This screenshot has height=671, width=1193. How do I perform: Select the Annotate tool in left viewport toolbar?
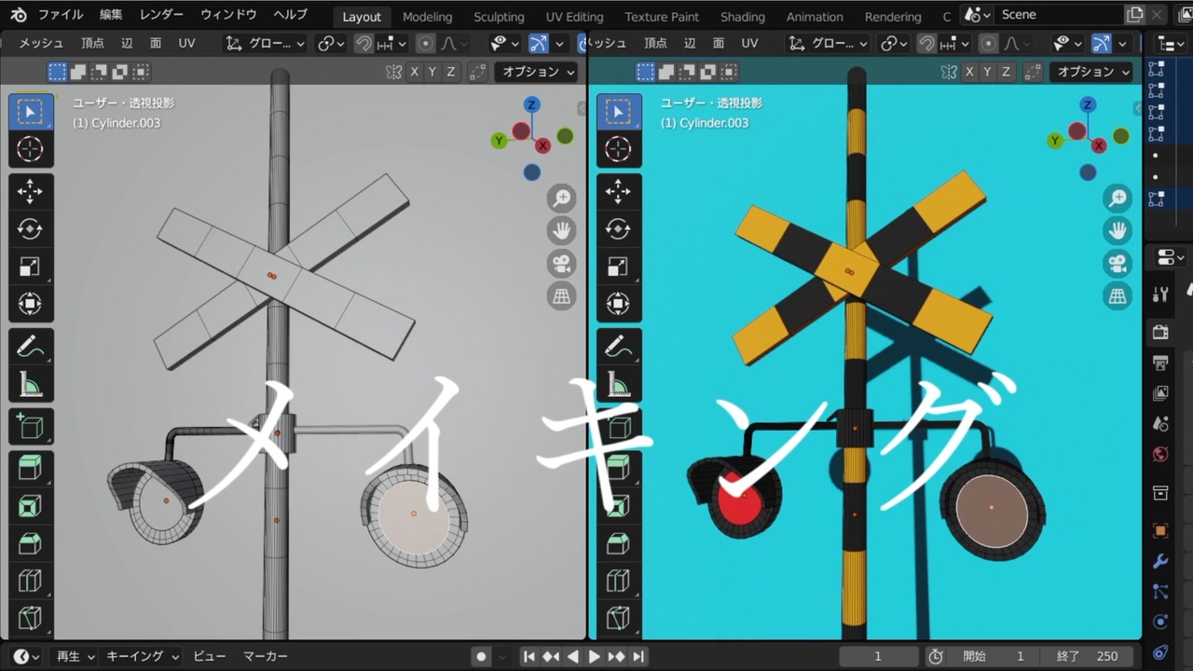point(30,347)
